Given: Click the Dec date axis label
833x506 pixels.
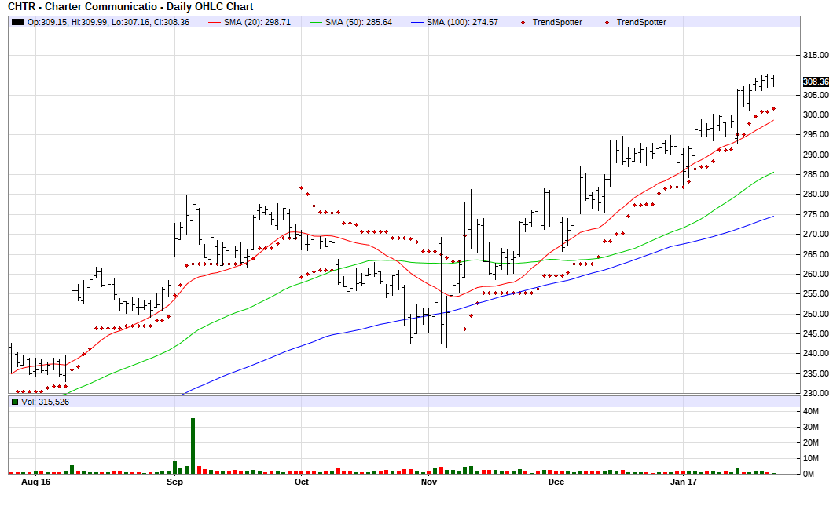Looking at the screenshot, I should 556,482.
